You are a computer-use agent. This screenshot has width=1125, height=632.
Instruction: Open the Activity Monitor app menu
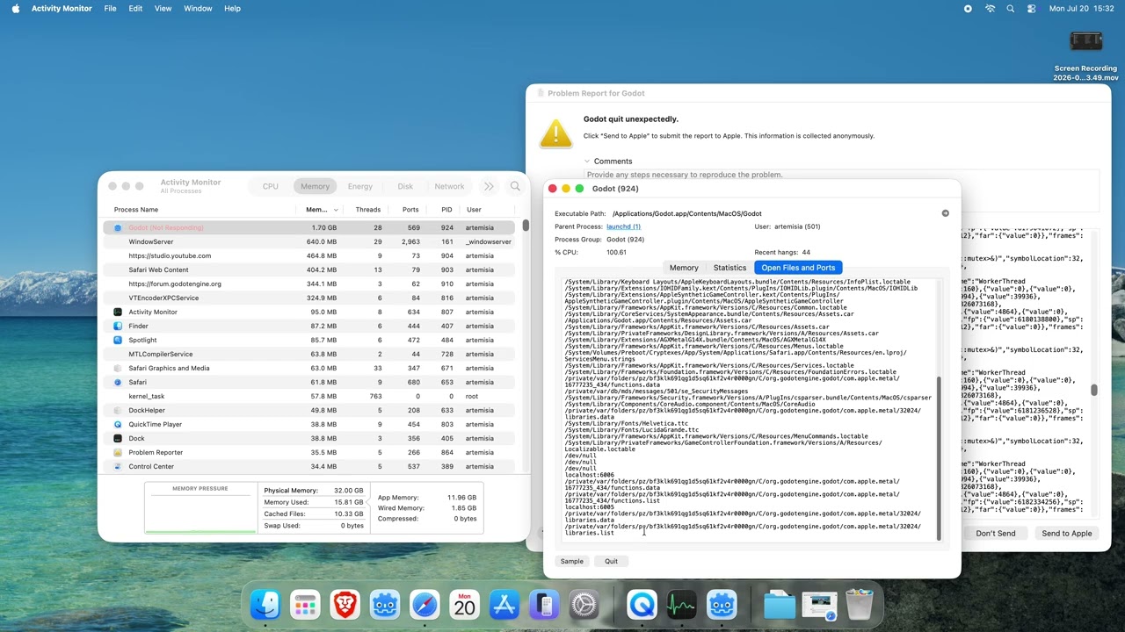click(62, 9)
